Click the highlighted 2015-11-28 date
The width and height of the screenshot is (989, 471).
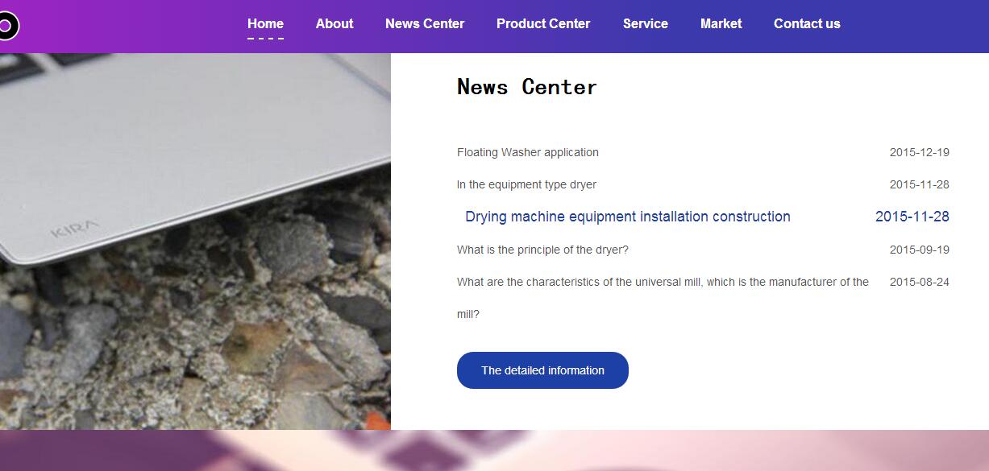coord(912,217)
